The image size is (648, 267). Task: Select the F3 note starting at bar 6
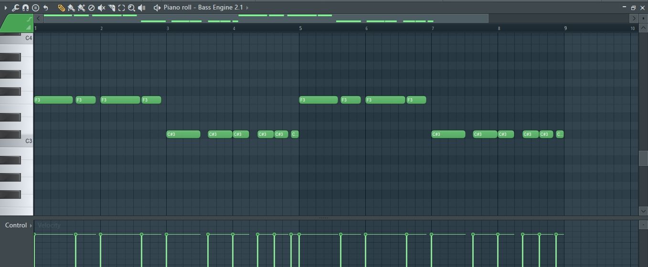pos(385,100)
